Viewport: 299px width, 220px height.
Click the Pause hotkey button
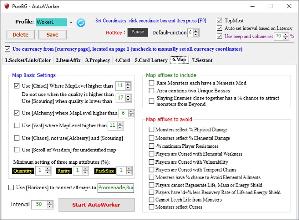tap(138, 32)
